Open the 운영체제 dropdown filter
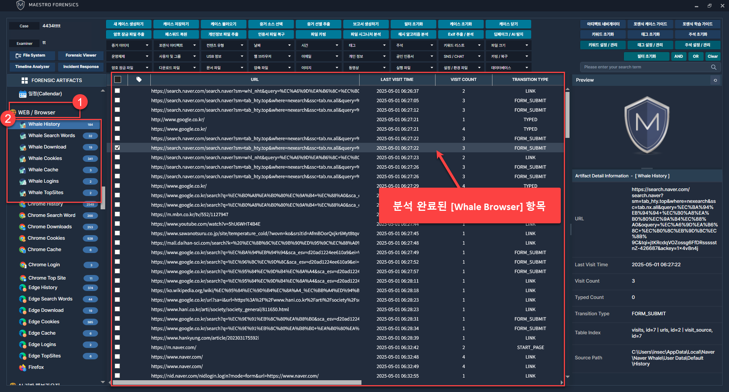 point(129,57)
